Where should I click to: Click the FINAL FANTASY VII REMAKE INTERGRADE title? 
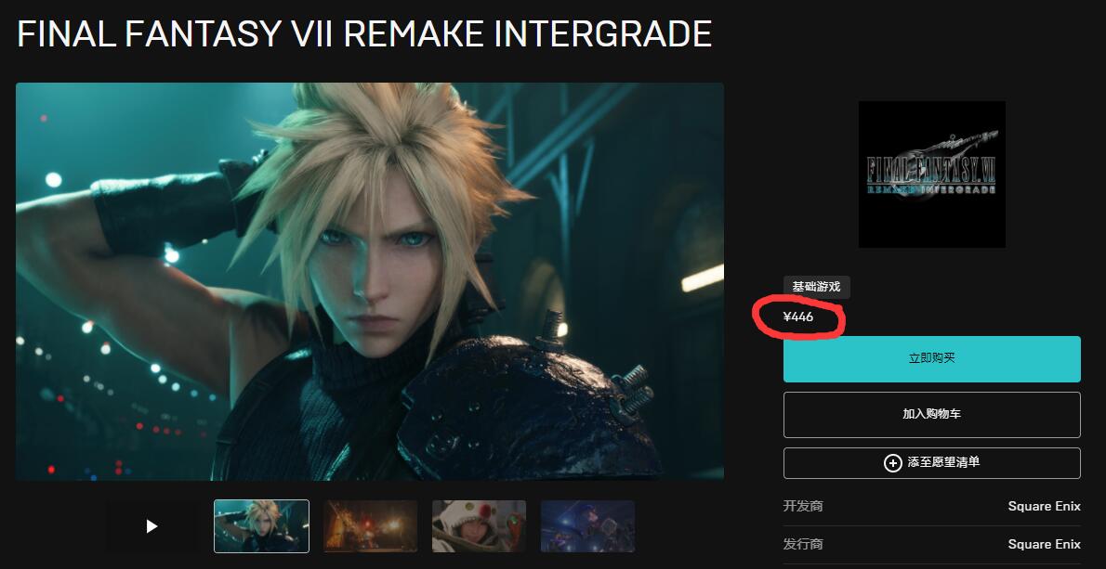(x=364, y=33)
